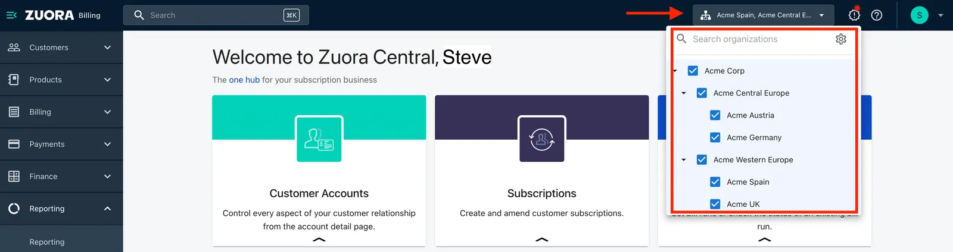Open the Customers sidebar menu
This screenshot has height=252, width=953.
coord(61,48)
